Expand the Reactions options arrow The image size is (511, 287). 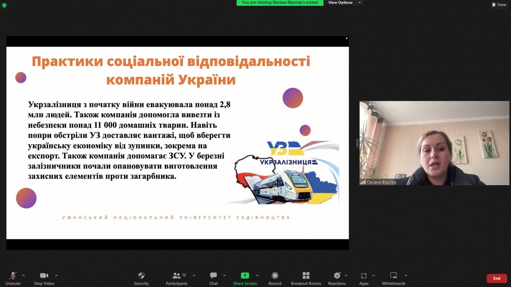click(x=346, y=276)
